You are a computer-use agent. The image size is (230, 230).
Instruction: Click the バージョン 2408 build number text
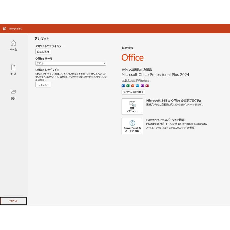click(x=171, y=128)
